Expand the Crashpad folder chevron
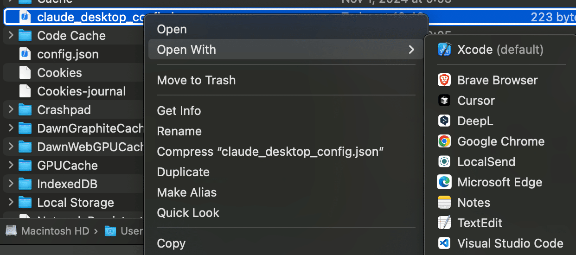576x255 pixels. (11, 110)
